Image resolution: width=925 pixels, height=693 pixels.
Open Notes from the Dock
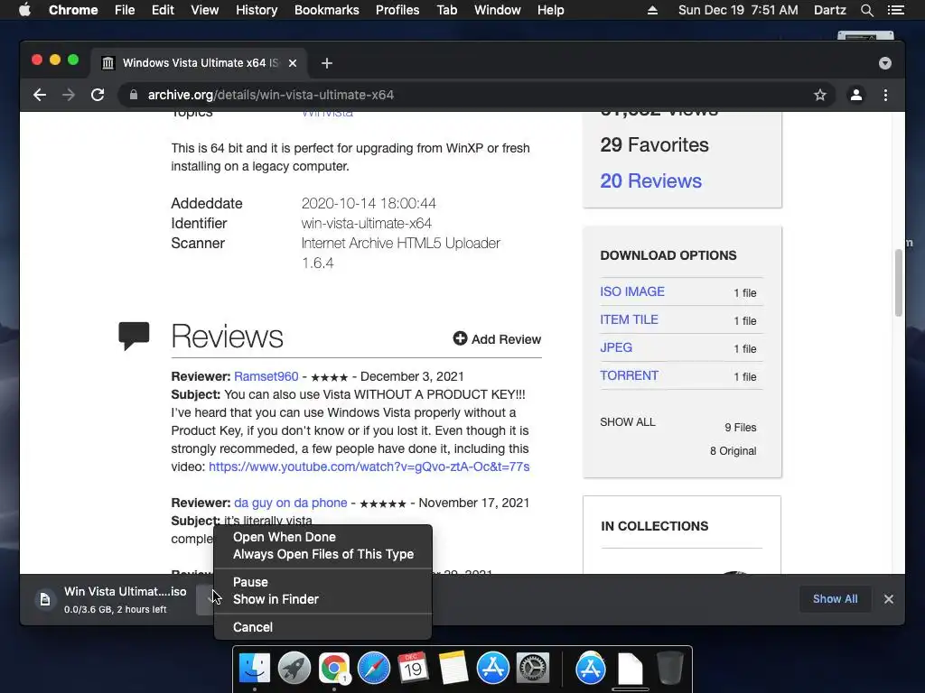453,669
